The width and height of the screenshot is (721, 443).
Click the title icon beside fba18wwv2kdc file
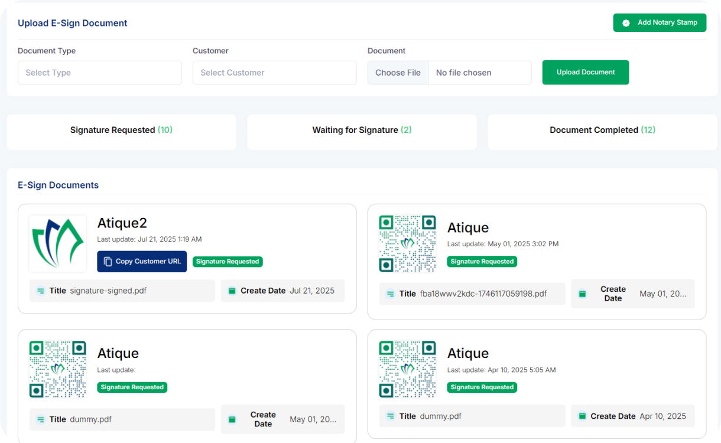pos(391,294)
